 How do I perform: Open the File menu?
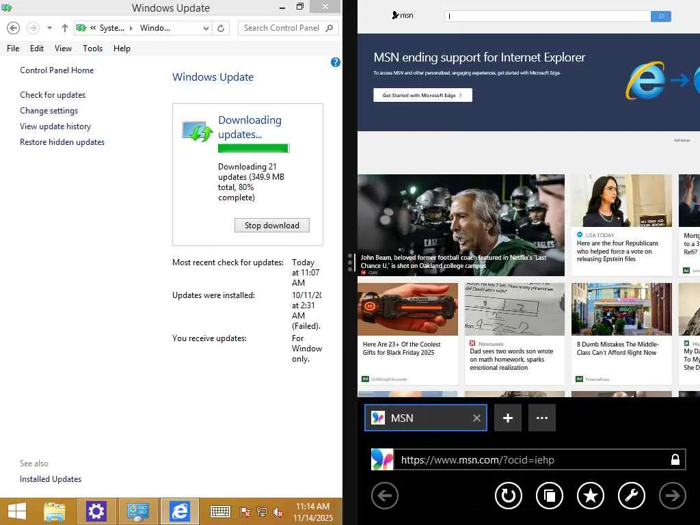(x=13, y=49)
